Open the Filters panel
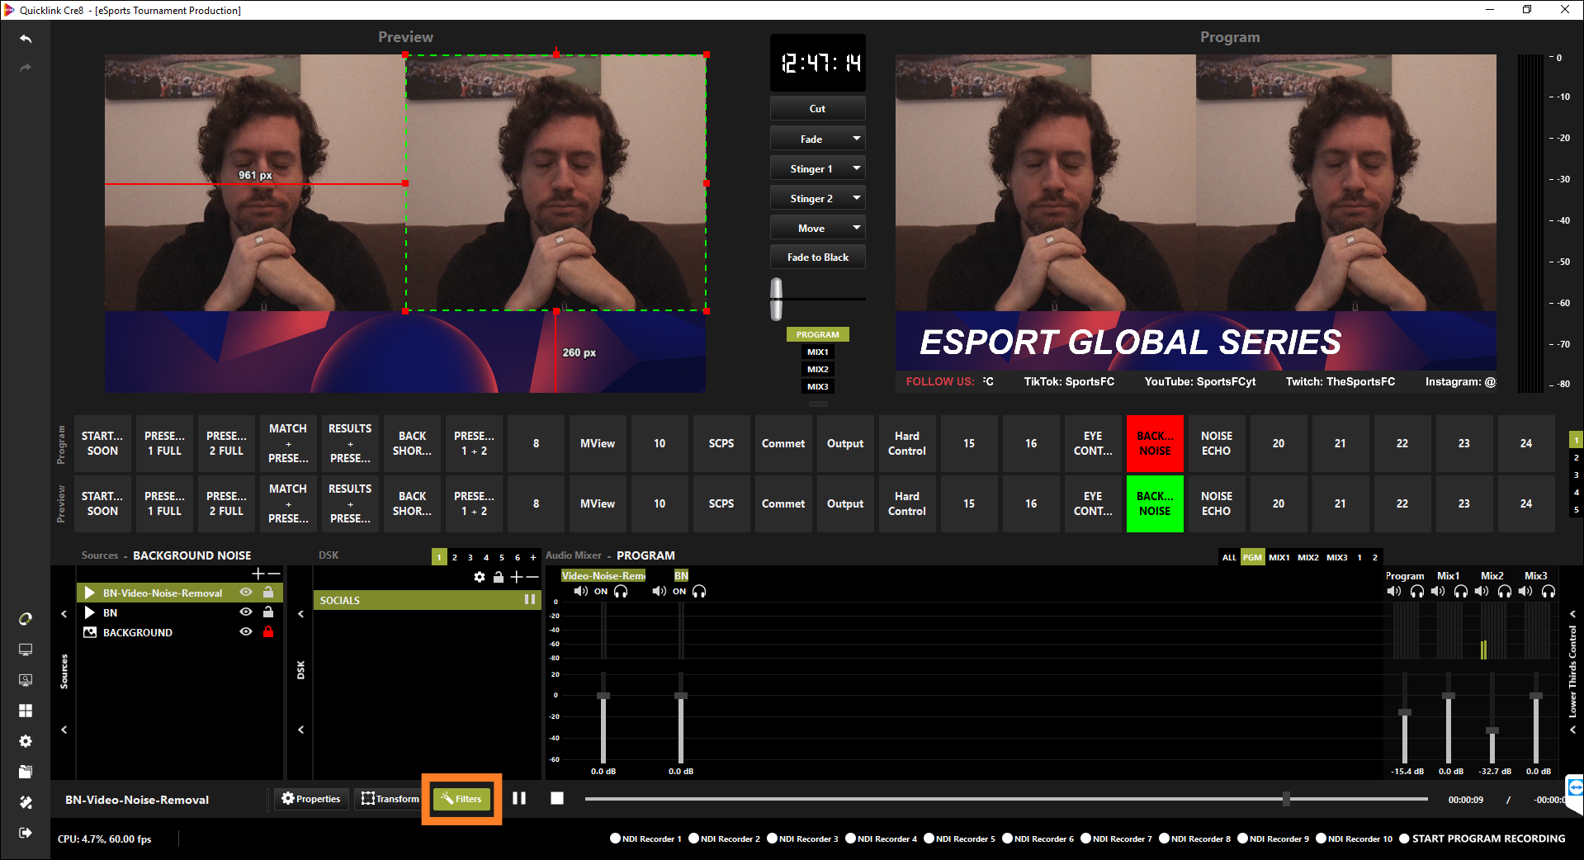The height and width of the screenshot is (860, 1584). point(461,799)
